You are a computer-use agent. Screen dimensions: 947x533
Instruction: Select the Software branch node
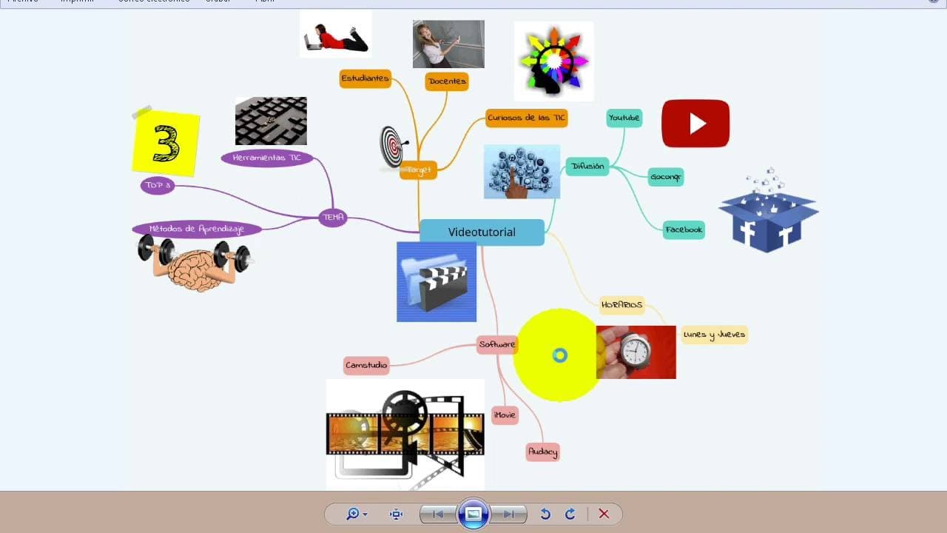point(496,344)
